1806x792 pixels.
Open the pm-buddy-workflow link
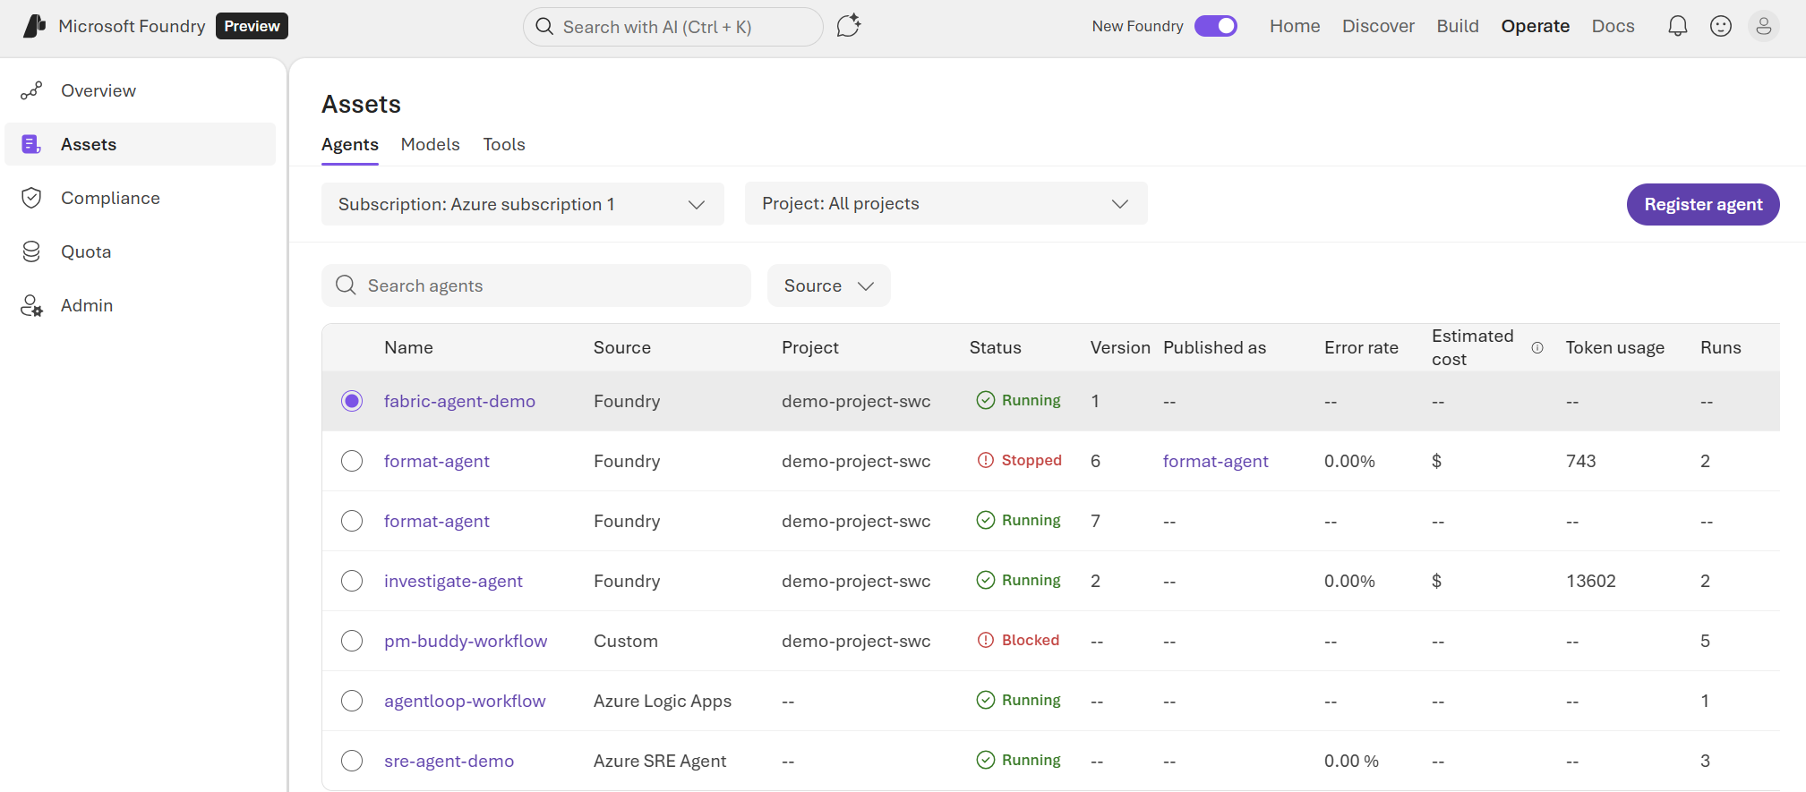[x=466, y=641]
